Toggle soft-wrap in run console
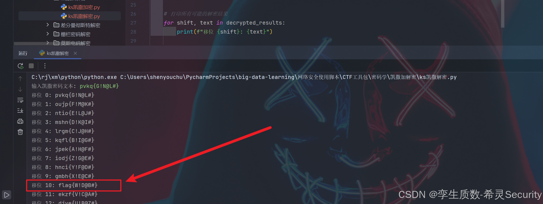The width and height of the screenshot is (543, 204). (20, 100)
